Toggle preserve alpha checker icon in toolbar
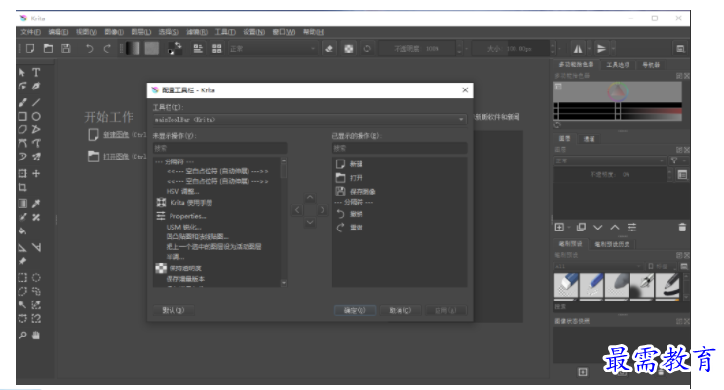Viewport: 724px width, 390px height. click(349, 49)
